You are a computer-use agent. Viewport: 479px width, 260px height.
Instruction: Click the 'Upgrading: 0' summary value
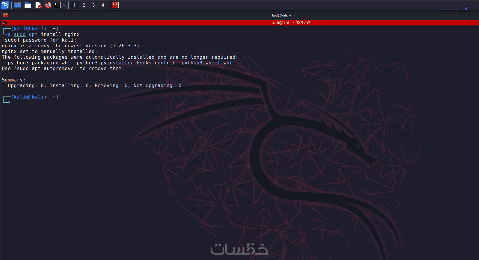click(x=26, y=86)
